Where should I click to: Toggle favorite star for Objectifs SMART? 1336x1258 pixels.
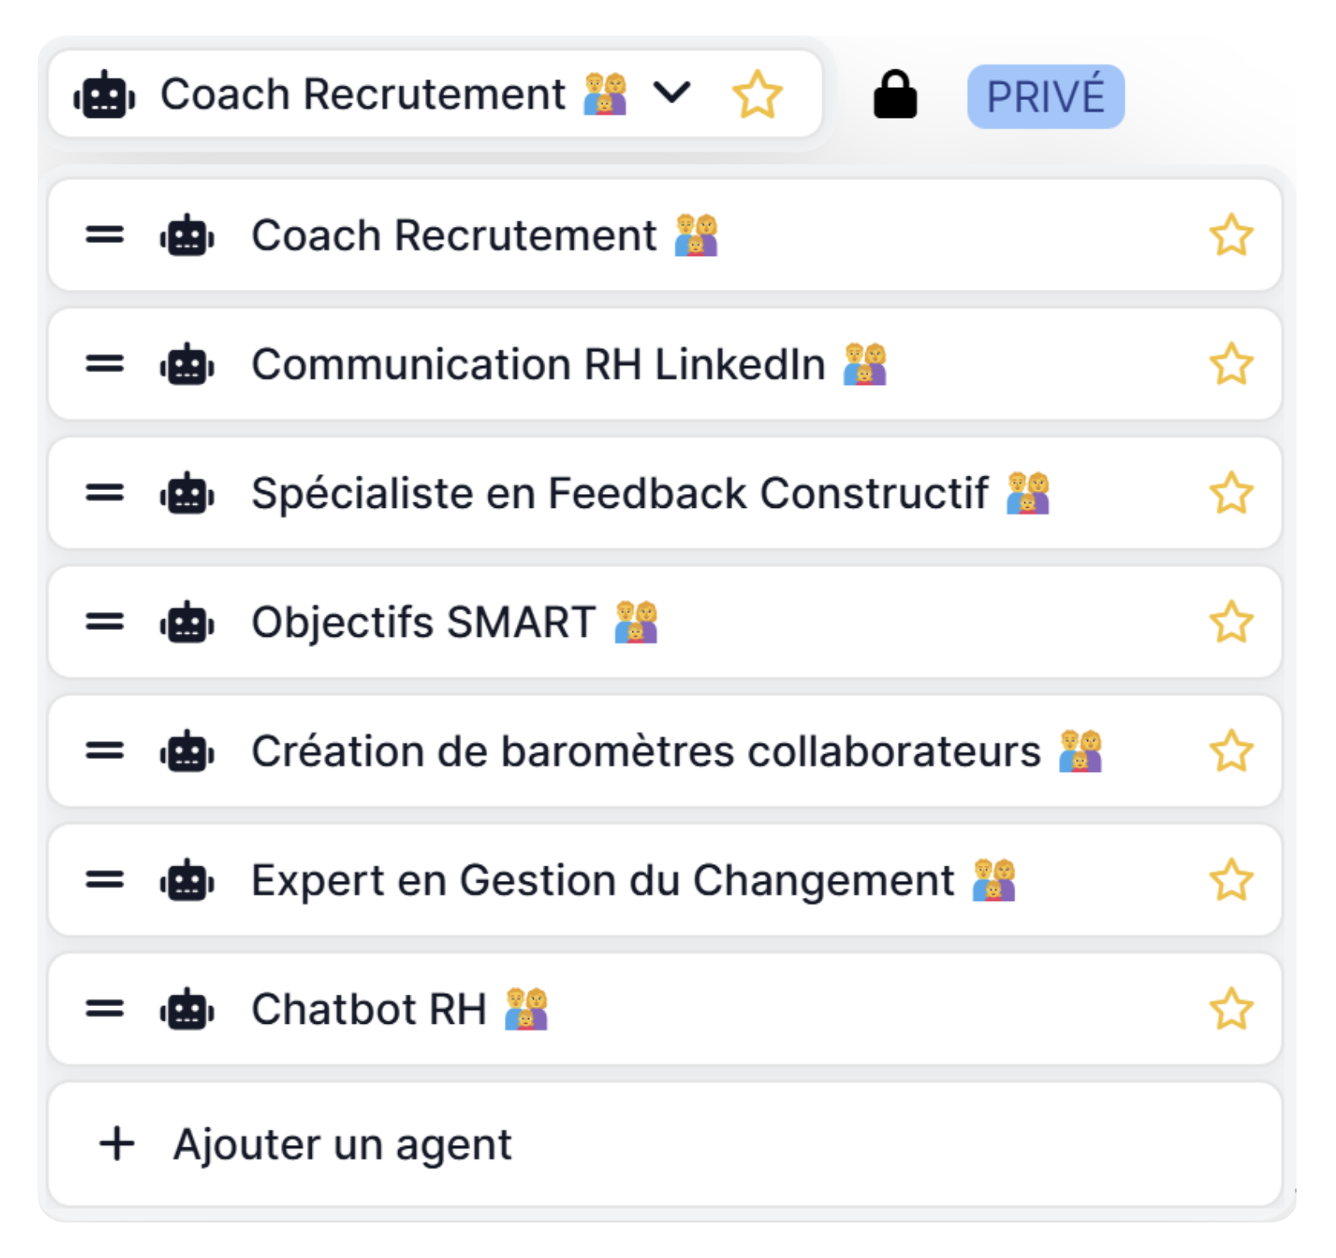click(x=1230, y=622)
